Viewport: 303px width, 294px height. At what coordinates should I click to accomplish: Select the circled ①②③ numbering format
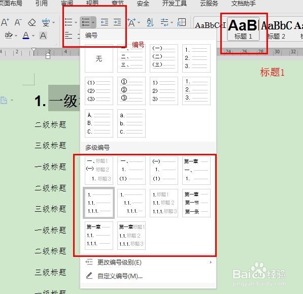tap(131, 91)
